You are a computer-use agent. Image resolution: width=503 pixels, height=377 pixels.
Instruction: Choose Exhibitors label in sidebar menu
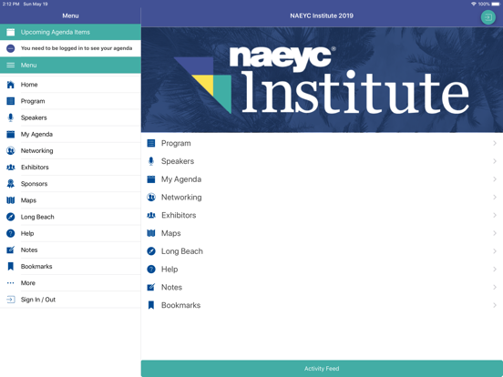click(x=35, y=168)
